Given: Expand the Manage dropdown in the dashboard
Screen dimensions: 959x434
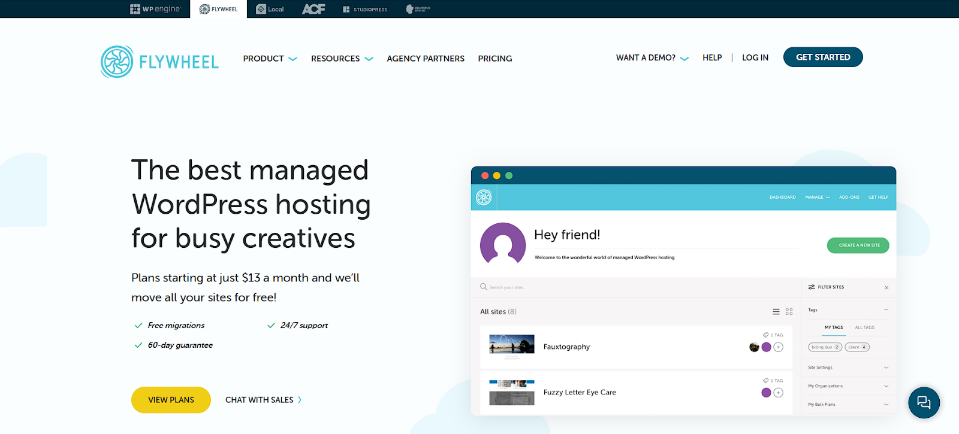Looking at the screenshot, I should 818,197.
